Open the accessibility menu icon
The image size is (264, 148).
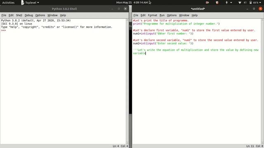coord(226,2)
